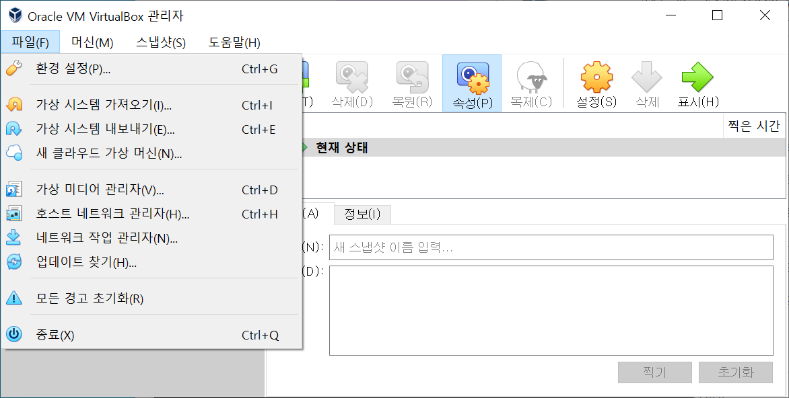
Task: Open the 도움말(H) menu
Action: [234, 42]
